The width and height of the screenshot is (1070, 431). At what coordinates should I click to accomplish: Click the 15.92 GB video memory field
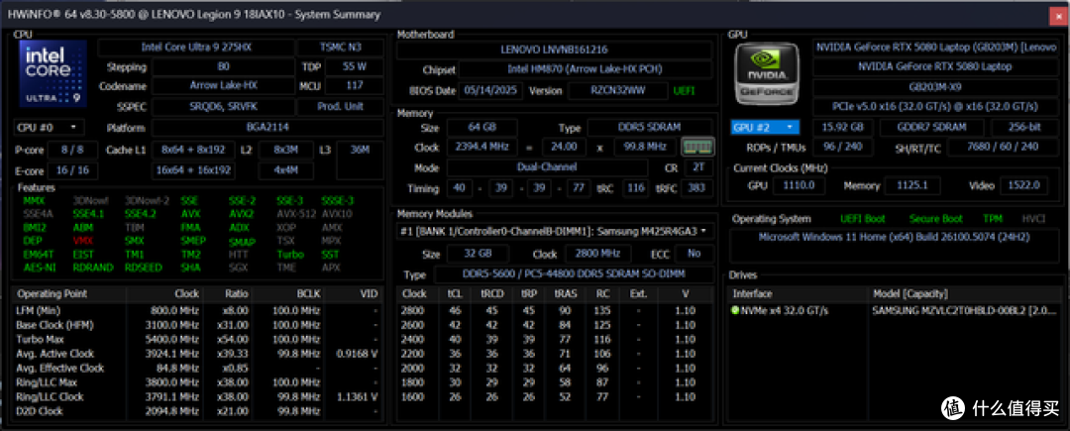[x=843, y=128]
